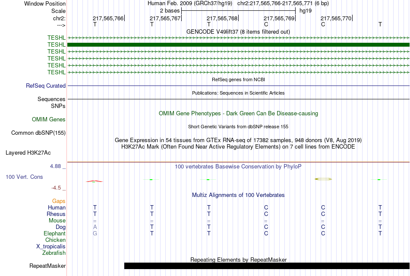Click the black RepeatMasker repeat element bar
This screenshot has height=276, width=410.
267,266
